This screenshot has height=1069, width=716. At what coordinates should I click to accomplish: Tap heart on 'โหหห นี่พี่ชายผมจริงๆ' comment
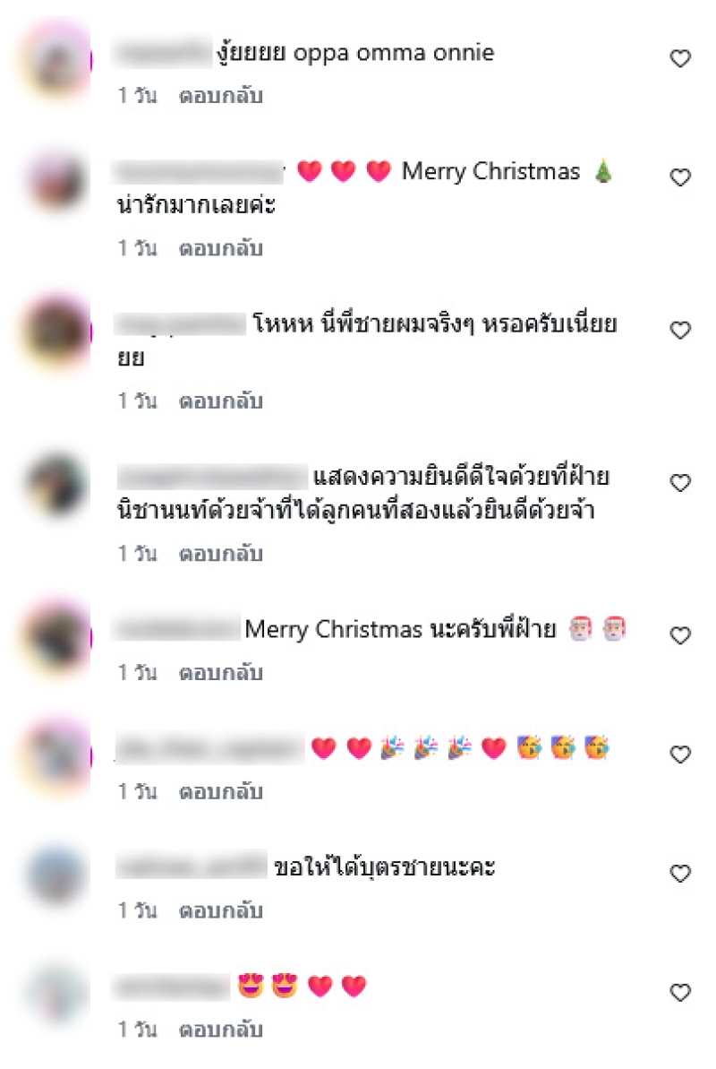pos(680,330)
